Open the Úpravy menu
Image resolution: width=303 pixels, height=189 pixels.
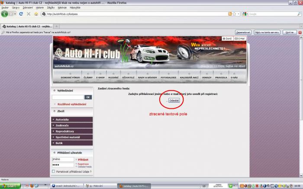[16, 7]
